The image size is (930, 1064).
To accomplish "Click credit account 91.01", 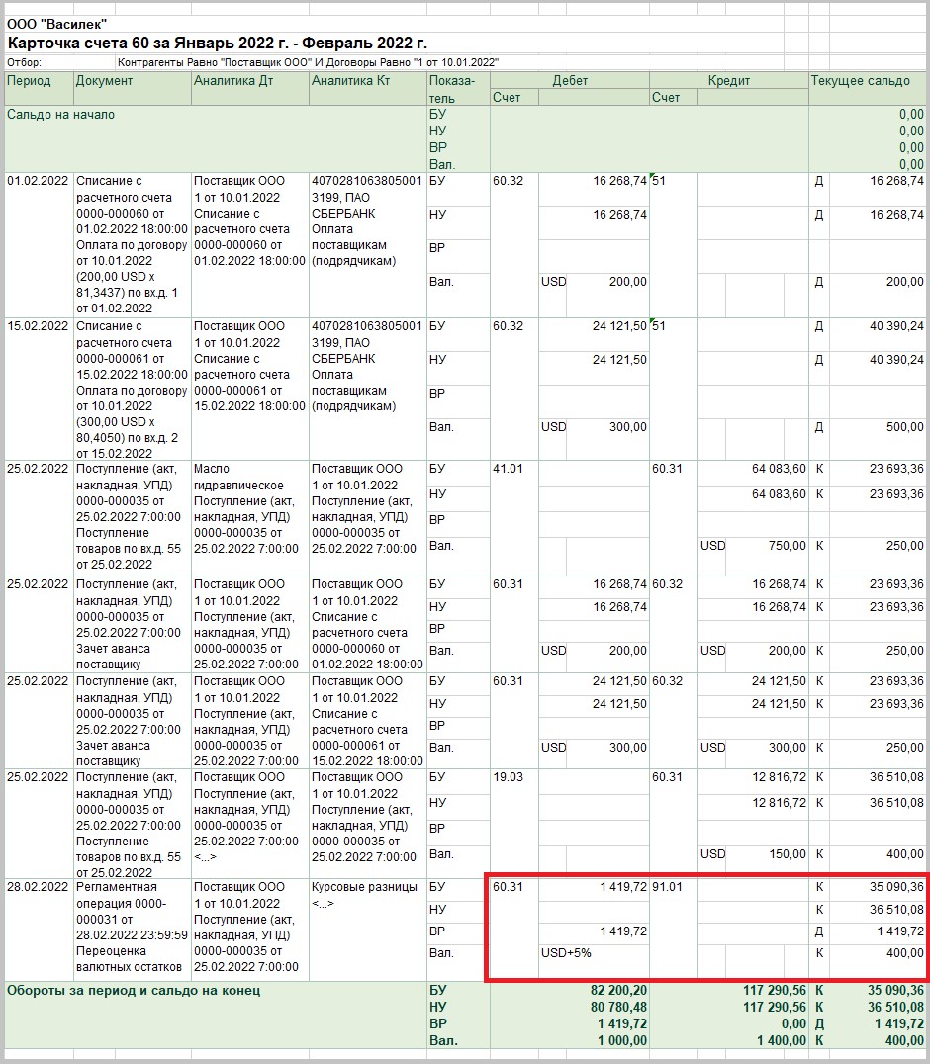I will 667,887.
